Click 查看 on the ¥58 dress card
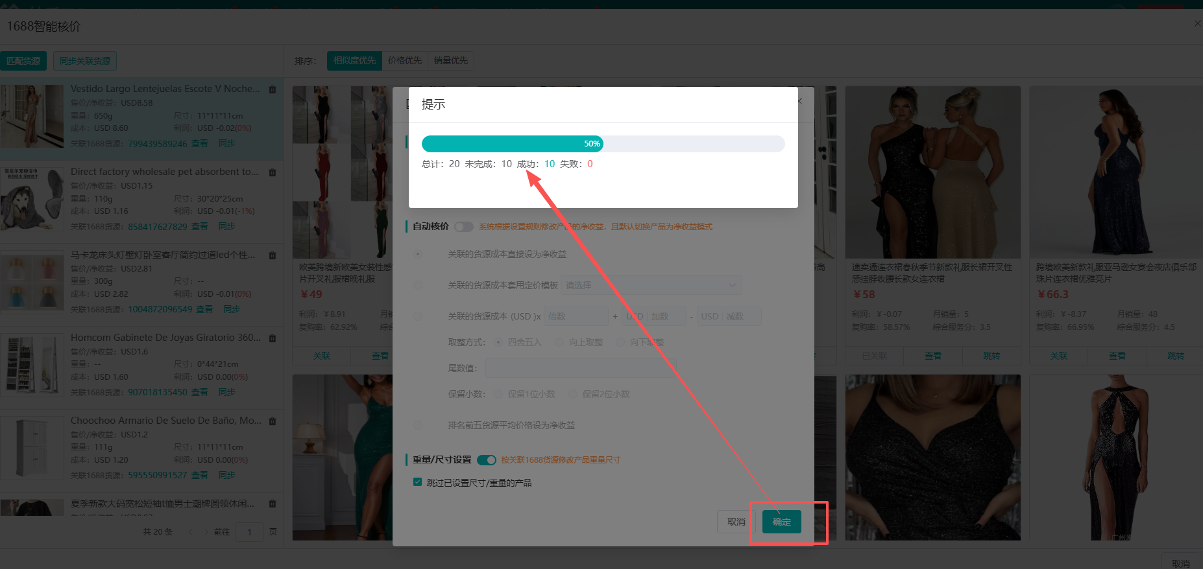Screen dimensions: 1203x569 tap(933, 356)
